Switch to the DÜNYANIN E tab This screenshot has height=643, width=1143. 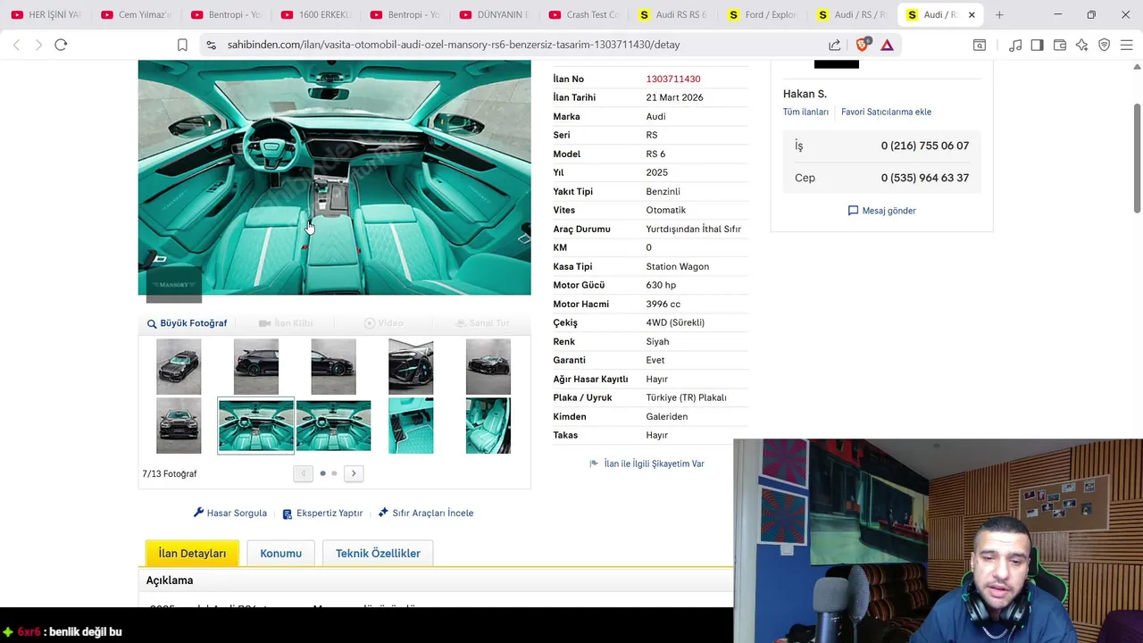tap(493, 15)
